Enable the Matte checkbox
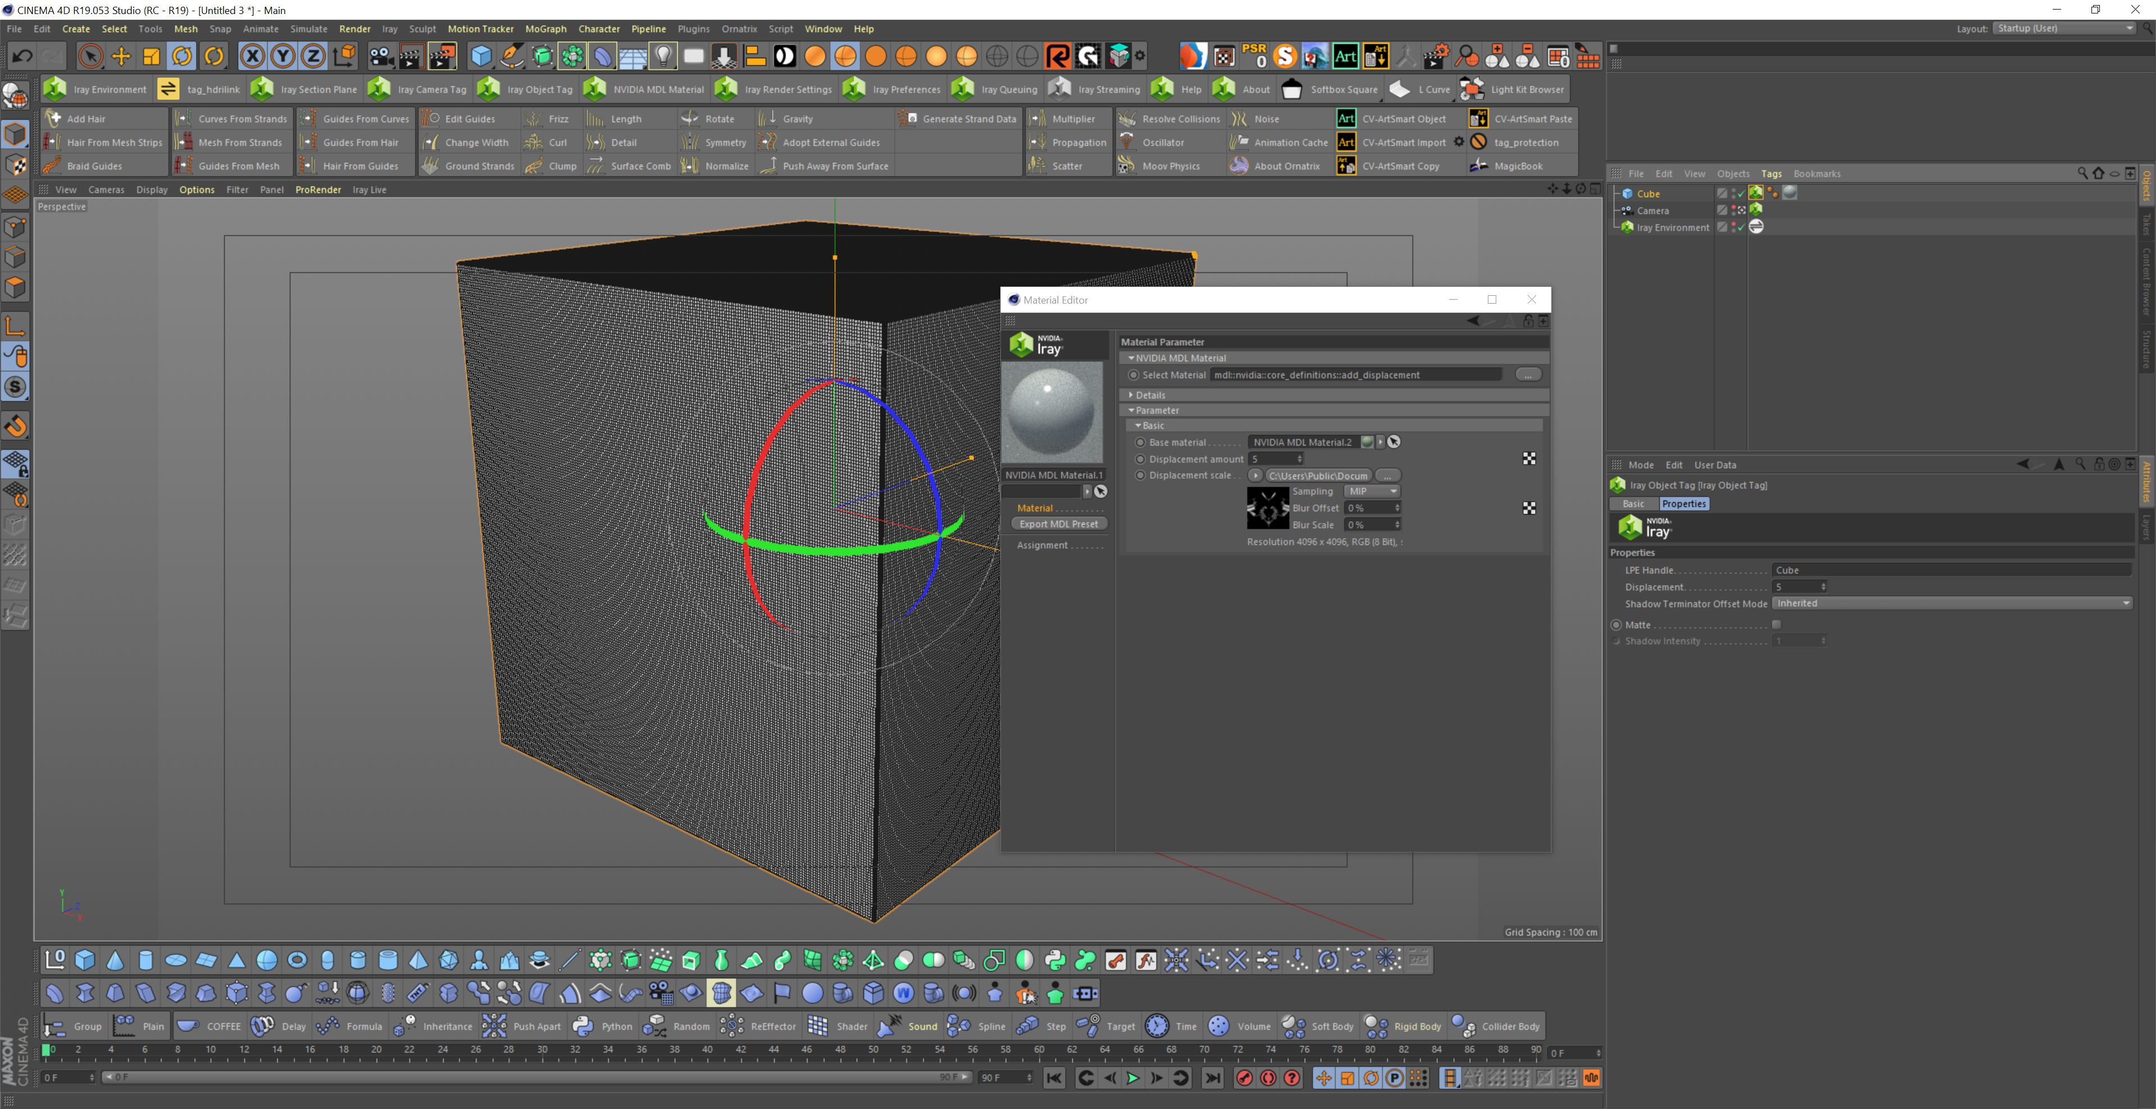Image resolution: width=2156 pixels, height=1109 pixels. click(1776, 625)
